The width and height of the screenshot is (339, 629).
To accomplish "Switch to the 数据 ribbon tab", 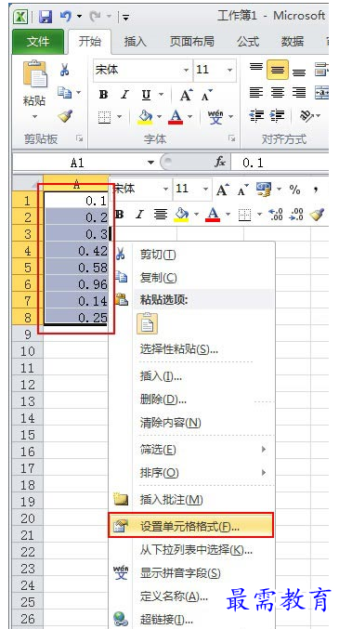I will pos(292,41).
